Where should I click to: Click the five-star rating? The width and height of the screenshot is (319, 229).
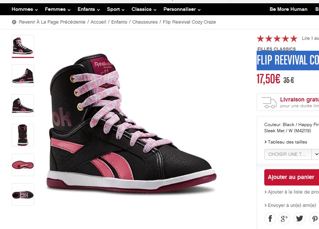[277, 38]
